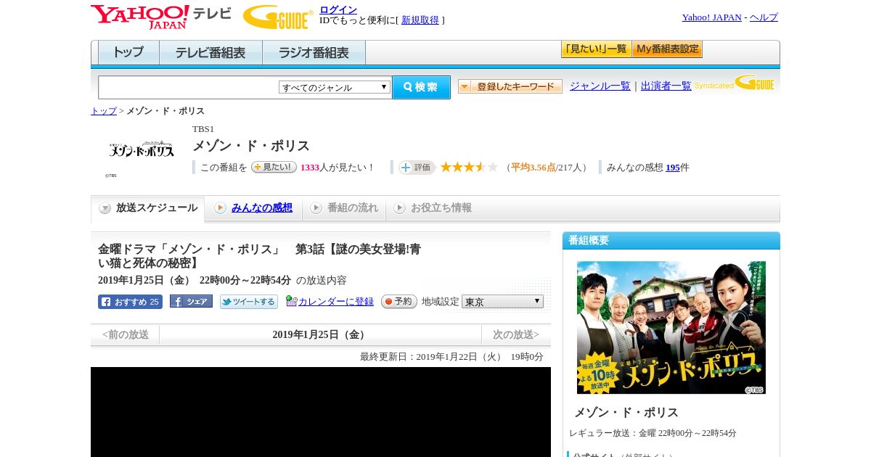Click レギュラー放送 schedule text

tap(653, 433)
